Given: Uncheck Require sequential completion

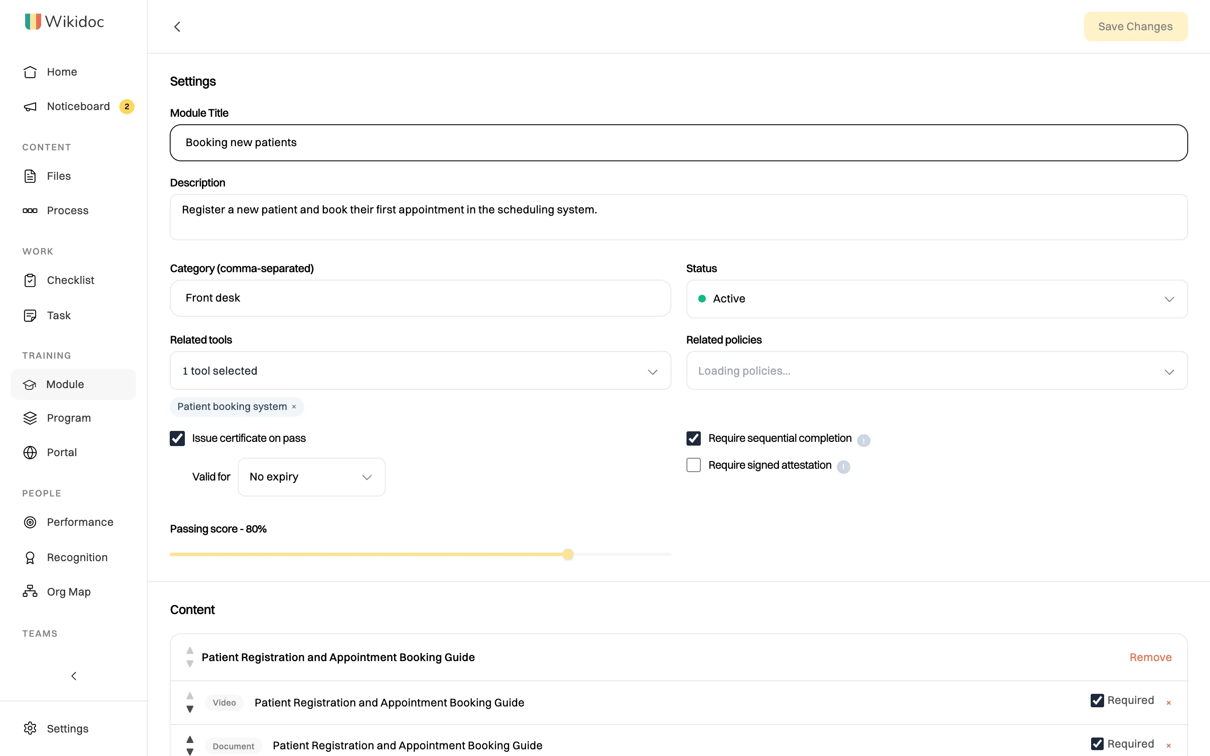Looking at the screenshot, I should click(x=694, y=438).
